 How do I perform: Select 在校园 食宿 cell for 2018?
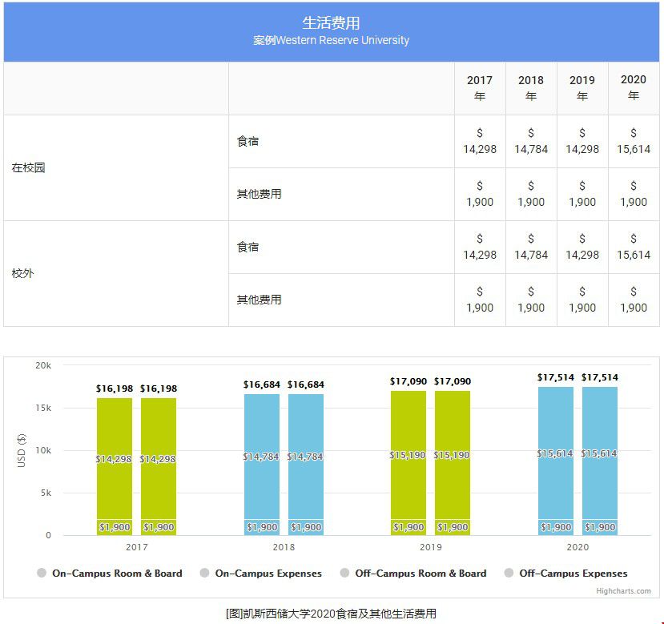coord(531,141)
